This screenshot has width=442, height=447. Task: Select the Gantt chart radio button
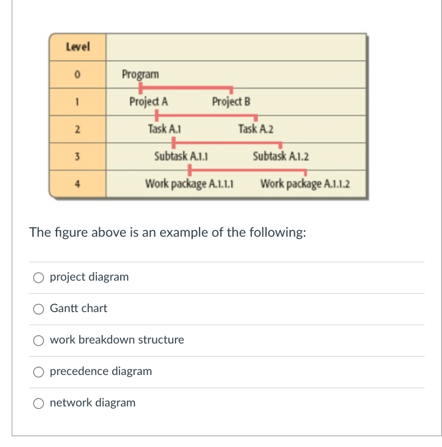click(38, 309)
